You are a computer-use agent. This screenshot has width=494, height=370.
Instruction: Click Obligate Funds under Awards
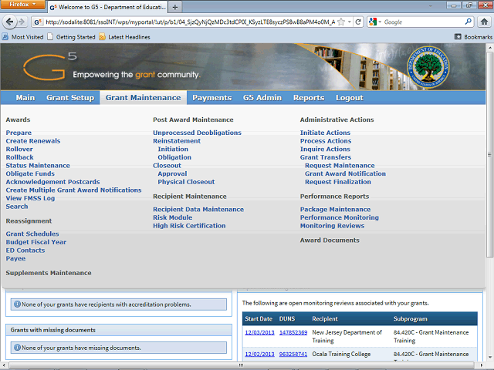30,173
